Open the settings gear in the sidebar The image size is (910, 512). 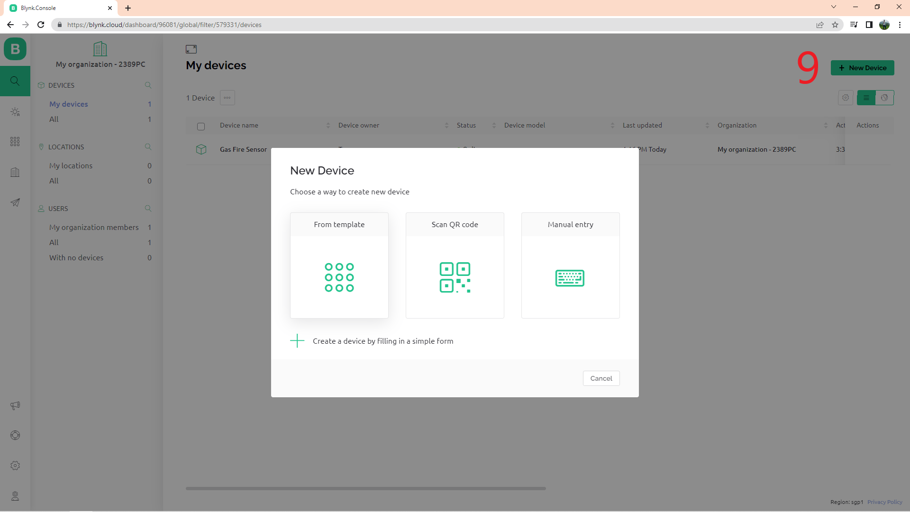[x=15, y=466]
